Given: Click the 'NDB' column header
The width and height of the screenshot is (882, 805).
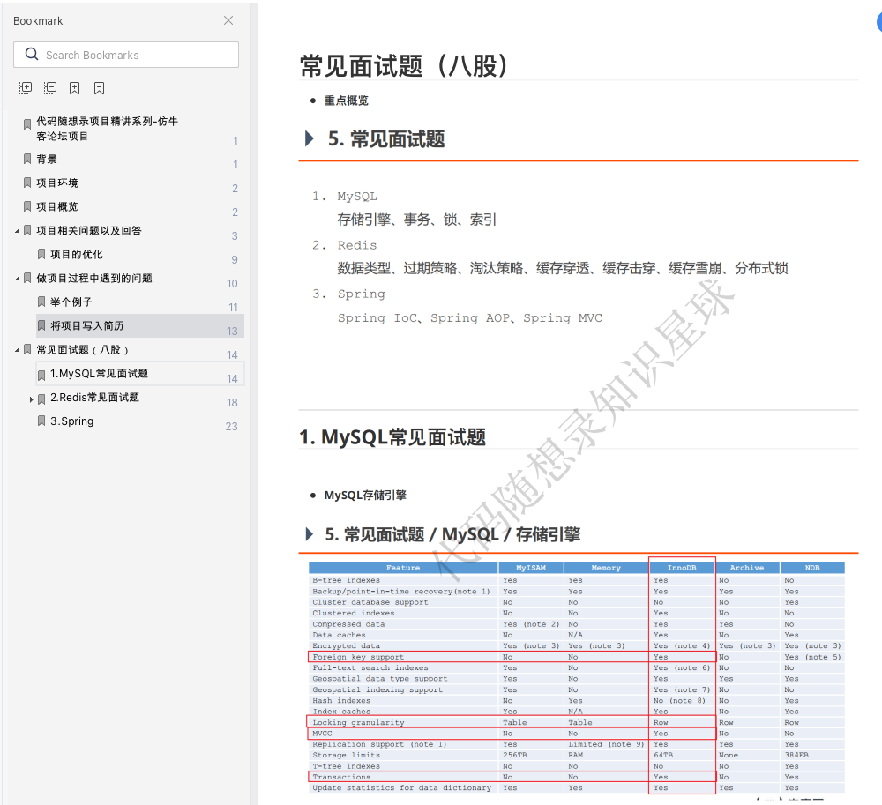Looking at the screenshot, I should (x=812, y=568).
